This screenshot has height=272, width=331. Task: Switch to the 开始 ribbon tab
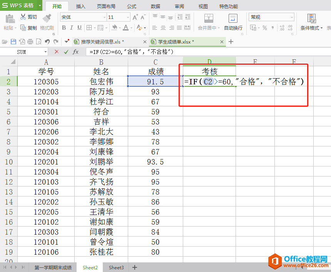pos(57,6)
